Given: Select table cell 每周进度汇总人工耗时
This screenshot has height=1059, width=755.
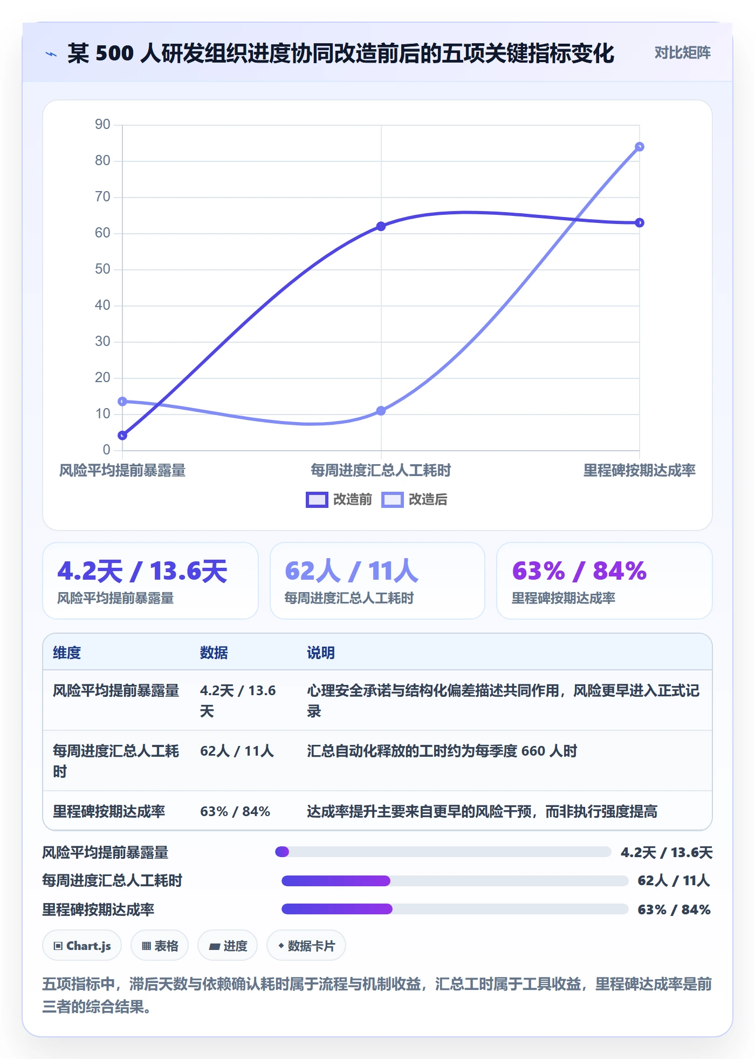Looking at the screenshot, I should coord(116,761).
